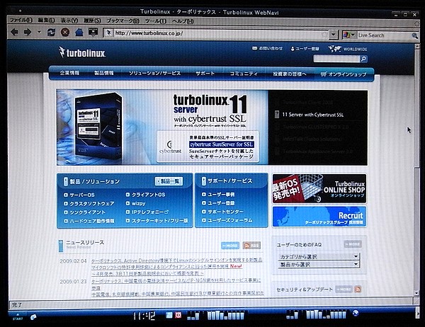Open the 投資家の皆様へ navigation tab
This screenshot has width=425, height=327.
pos(290,74)
